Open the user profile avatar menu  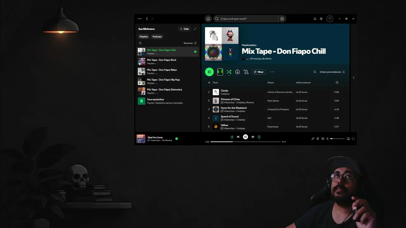pos(330,19)
